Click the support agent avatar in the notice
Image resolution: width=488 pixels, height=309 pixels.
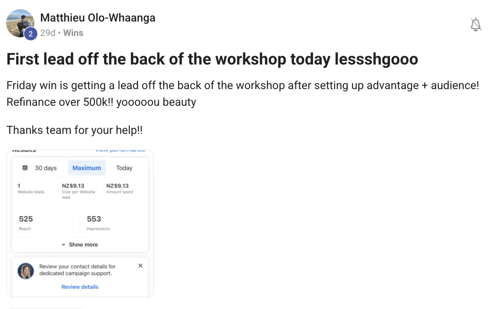[26, 271]
